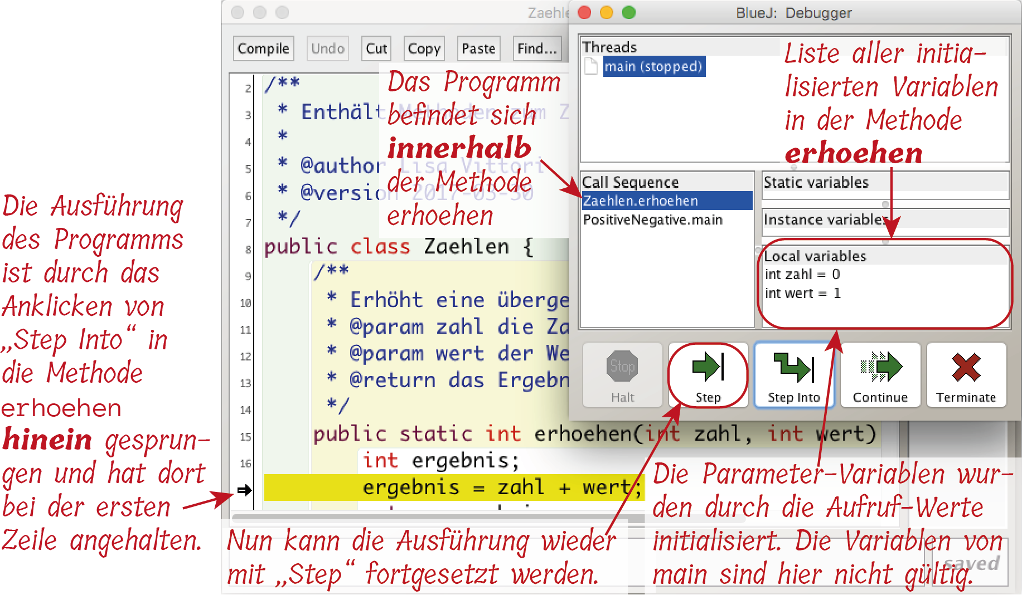Click the Static variables panel header
1022x595 pixels.
click(x=885, y=182)
